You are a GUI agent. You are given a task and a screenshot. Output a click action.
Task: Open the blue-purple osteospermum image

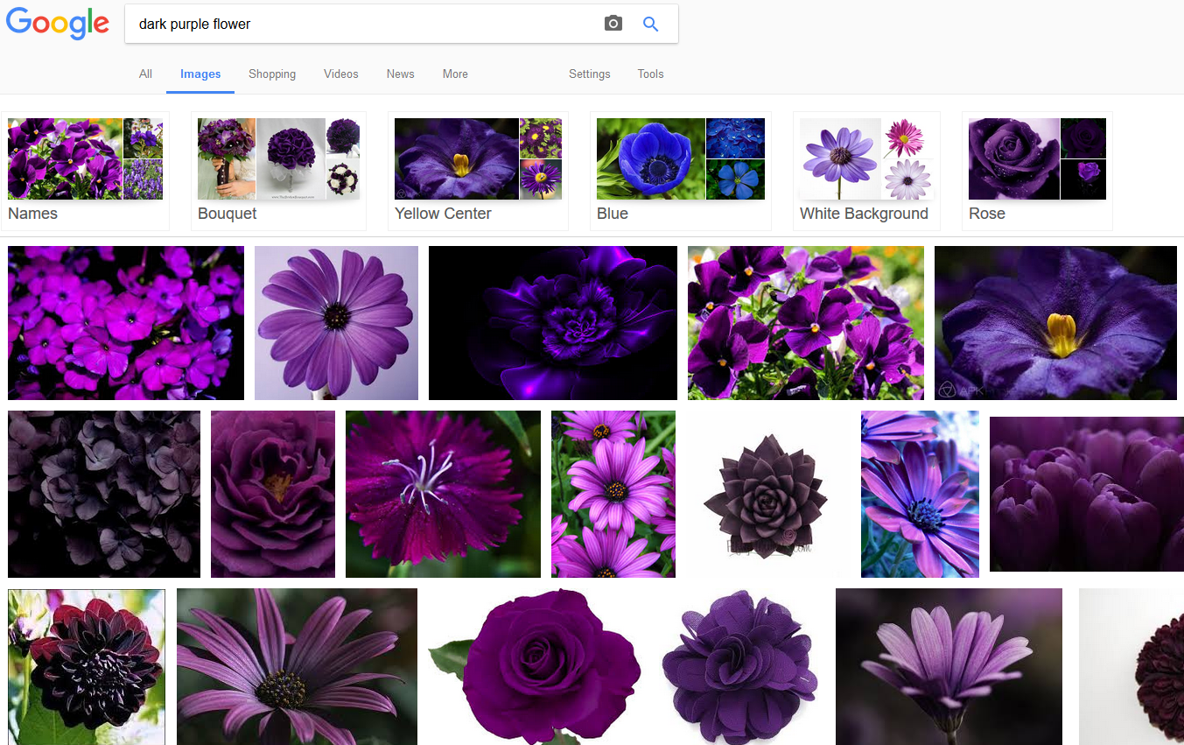tap(920, 494)
